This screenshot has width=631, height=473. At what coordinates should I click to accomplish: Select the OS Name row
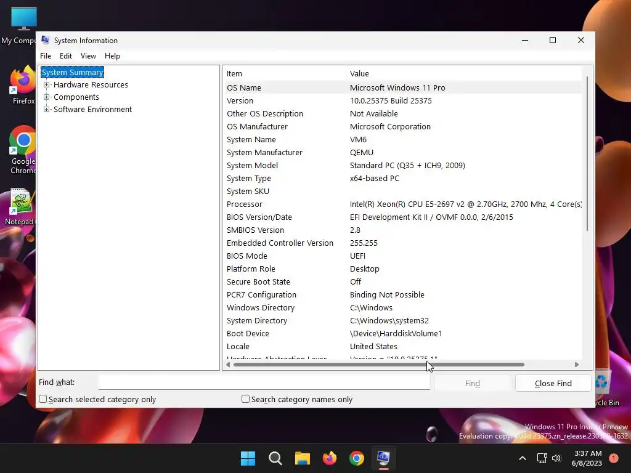404,87
